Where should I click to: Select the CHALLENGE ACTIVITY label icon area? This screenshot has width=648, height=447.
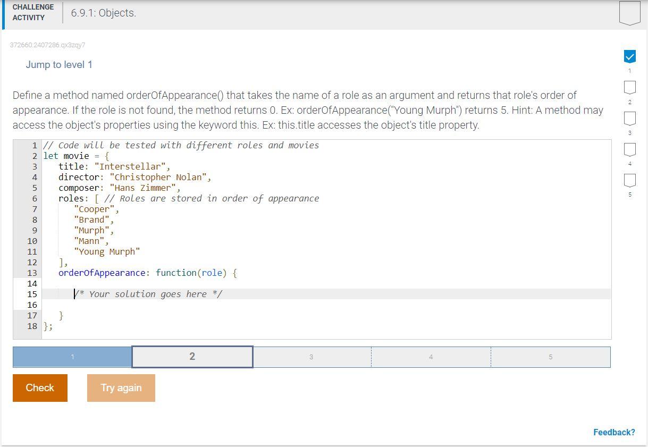point(32,12)
